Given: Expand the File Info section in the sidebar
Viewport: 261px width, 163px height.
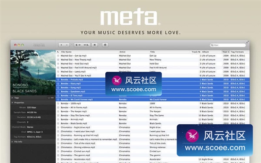Looking at the screenshot, I should [12, 142].
